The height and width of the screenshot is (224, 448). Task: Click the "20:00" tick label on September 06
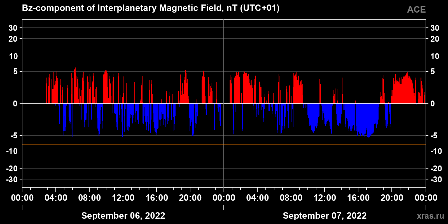[x=190, y=198]
